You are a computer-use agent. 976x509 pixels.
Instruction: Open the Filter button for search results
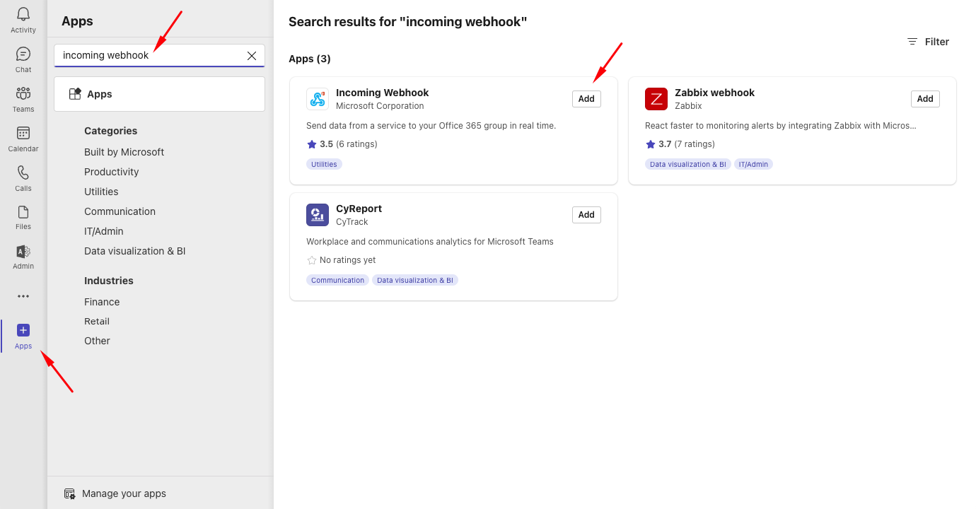[928, 42]
